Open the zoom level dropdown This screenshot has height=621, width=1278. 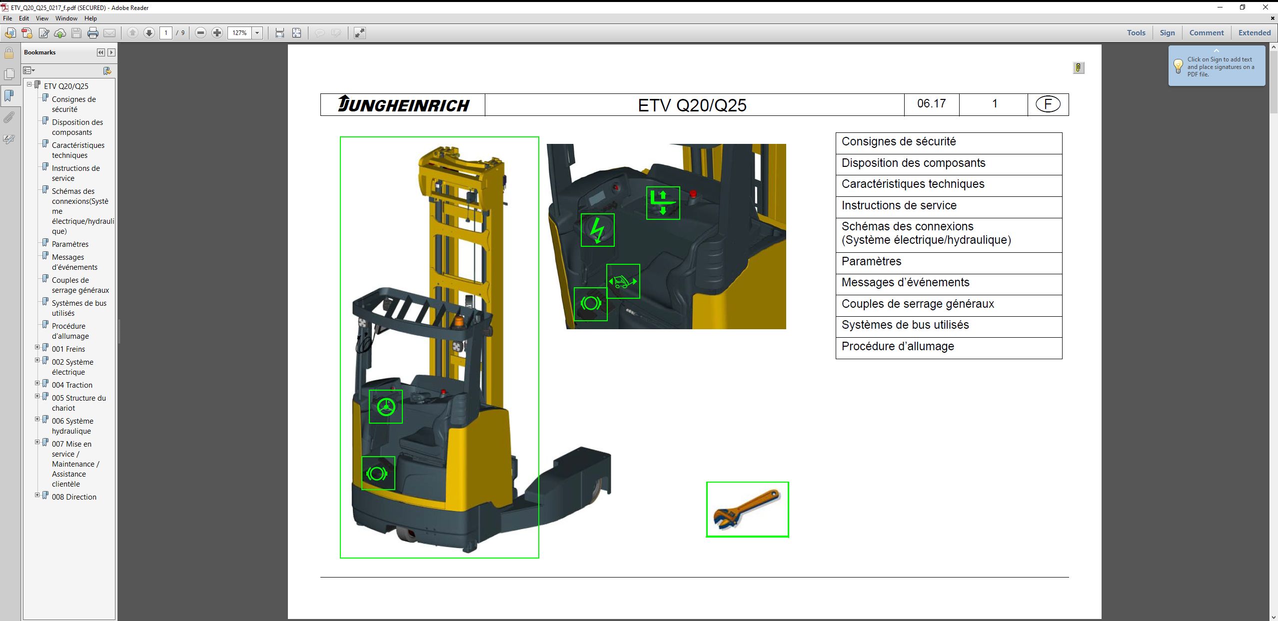click(256, 33)
